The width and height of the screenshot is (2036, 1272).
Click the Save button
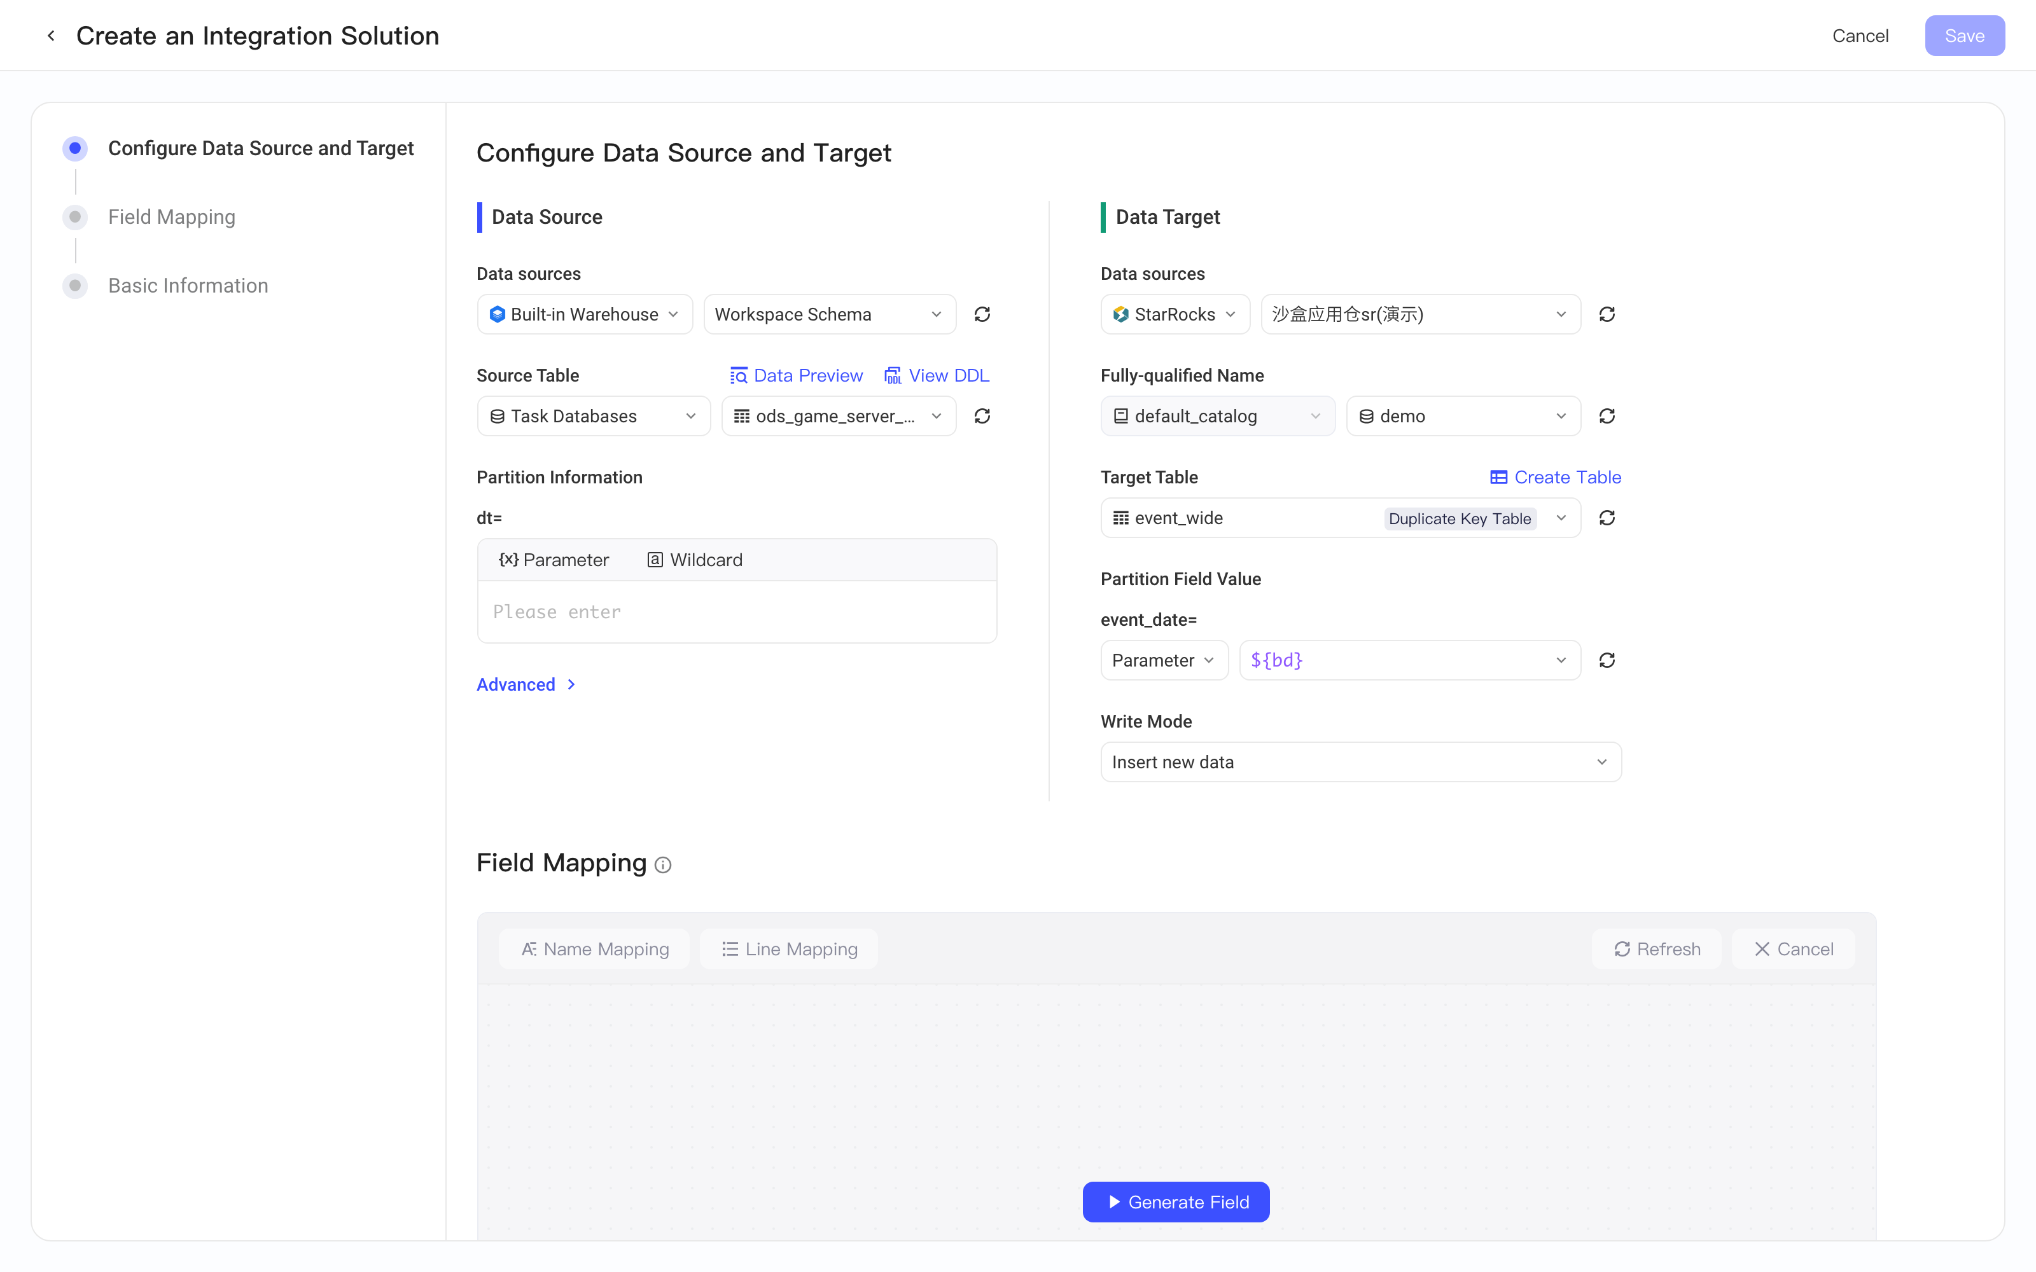point(1965,36)
